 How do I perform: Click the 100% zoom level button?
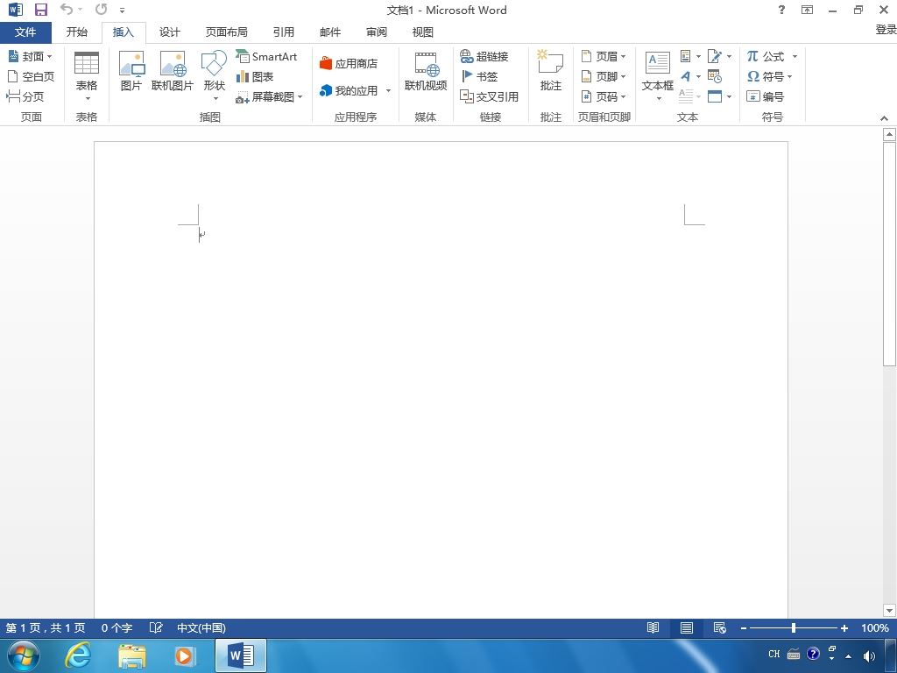875,627
